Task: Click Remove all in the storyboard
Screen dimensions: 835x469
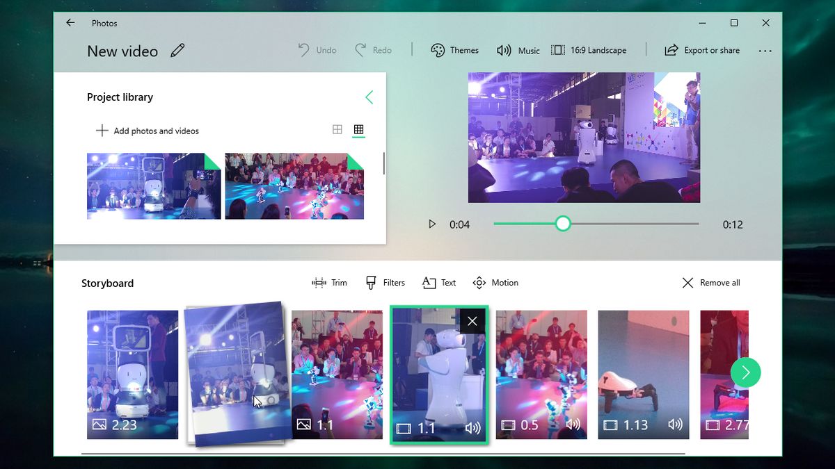Action: pyautogui.click(x=711, y=283)
